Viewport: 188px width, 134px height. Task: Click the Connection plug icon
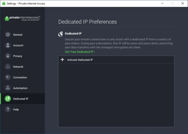click(x=8, y=77)
